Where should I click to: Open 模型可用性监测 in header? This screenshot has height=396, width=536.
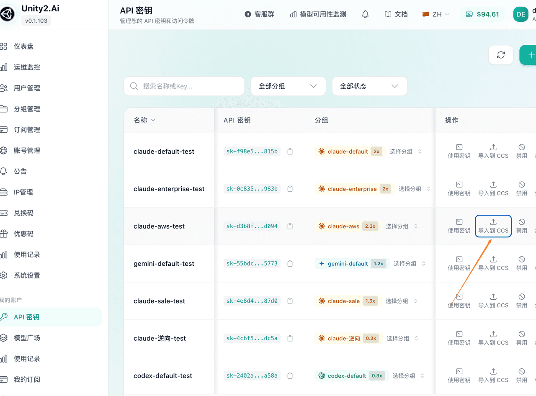coord(318,14)
